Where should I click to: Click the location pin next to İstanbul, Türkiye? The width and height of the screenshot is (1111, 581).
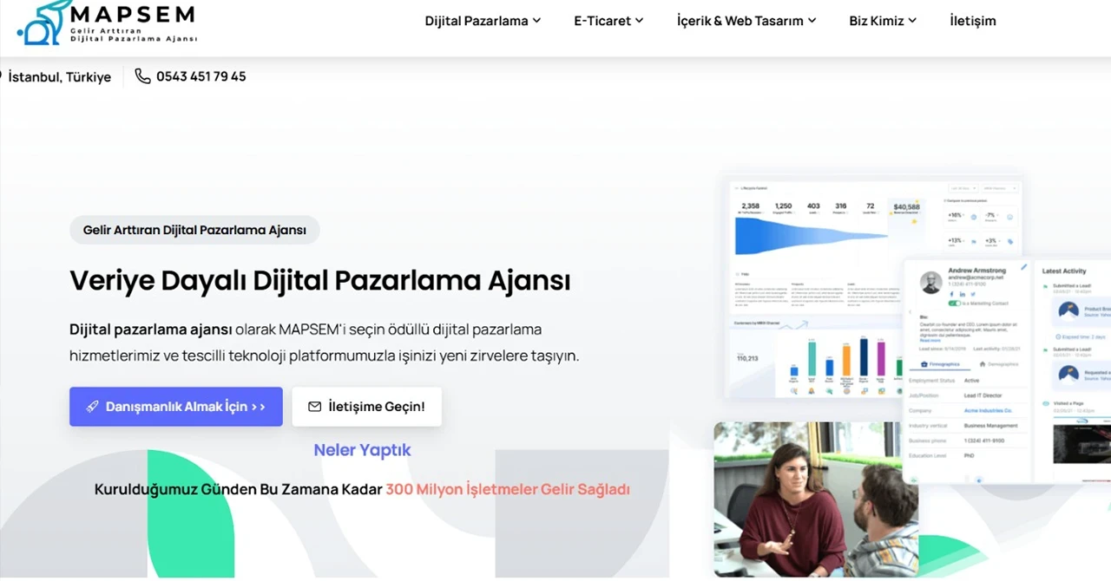click(x=3, y=76)
